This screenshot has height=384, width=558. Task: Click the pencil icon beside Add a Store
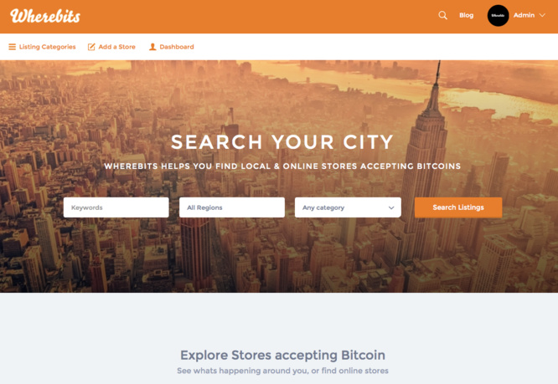[x=91, y=47]
